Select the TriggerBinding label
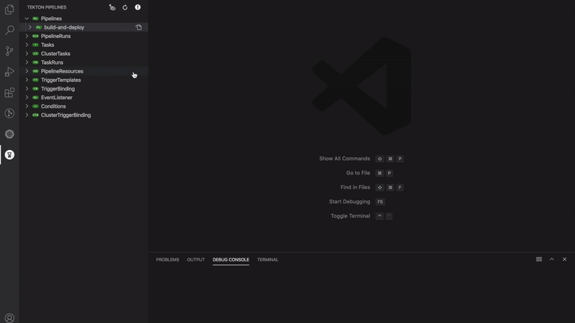This screenshot has width=575, height=323. [58, 88]
